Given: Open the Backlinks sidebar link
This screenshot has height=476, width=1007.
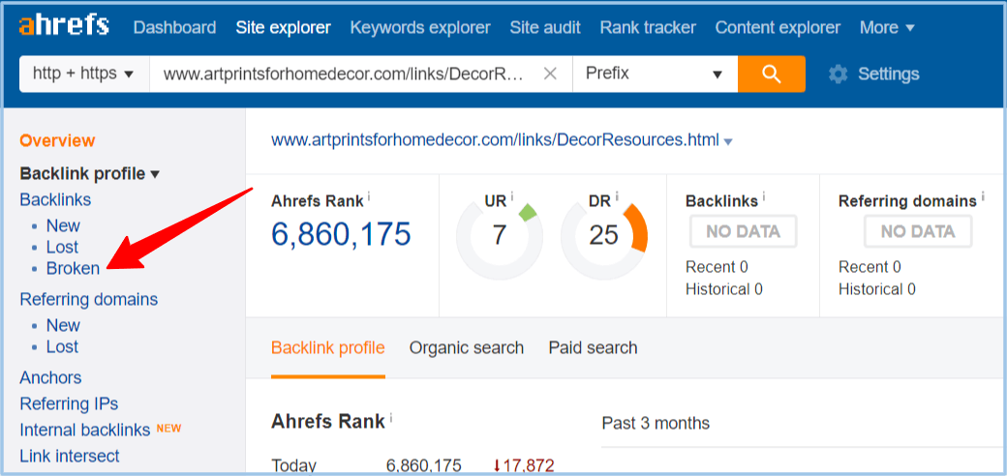Looking at the screenshot, I should pos(55,199).
